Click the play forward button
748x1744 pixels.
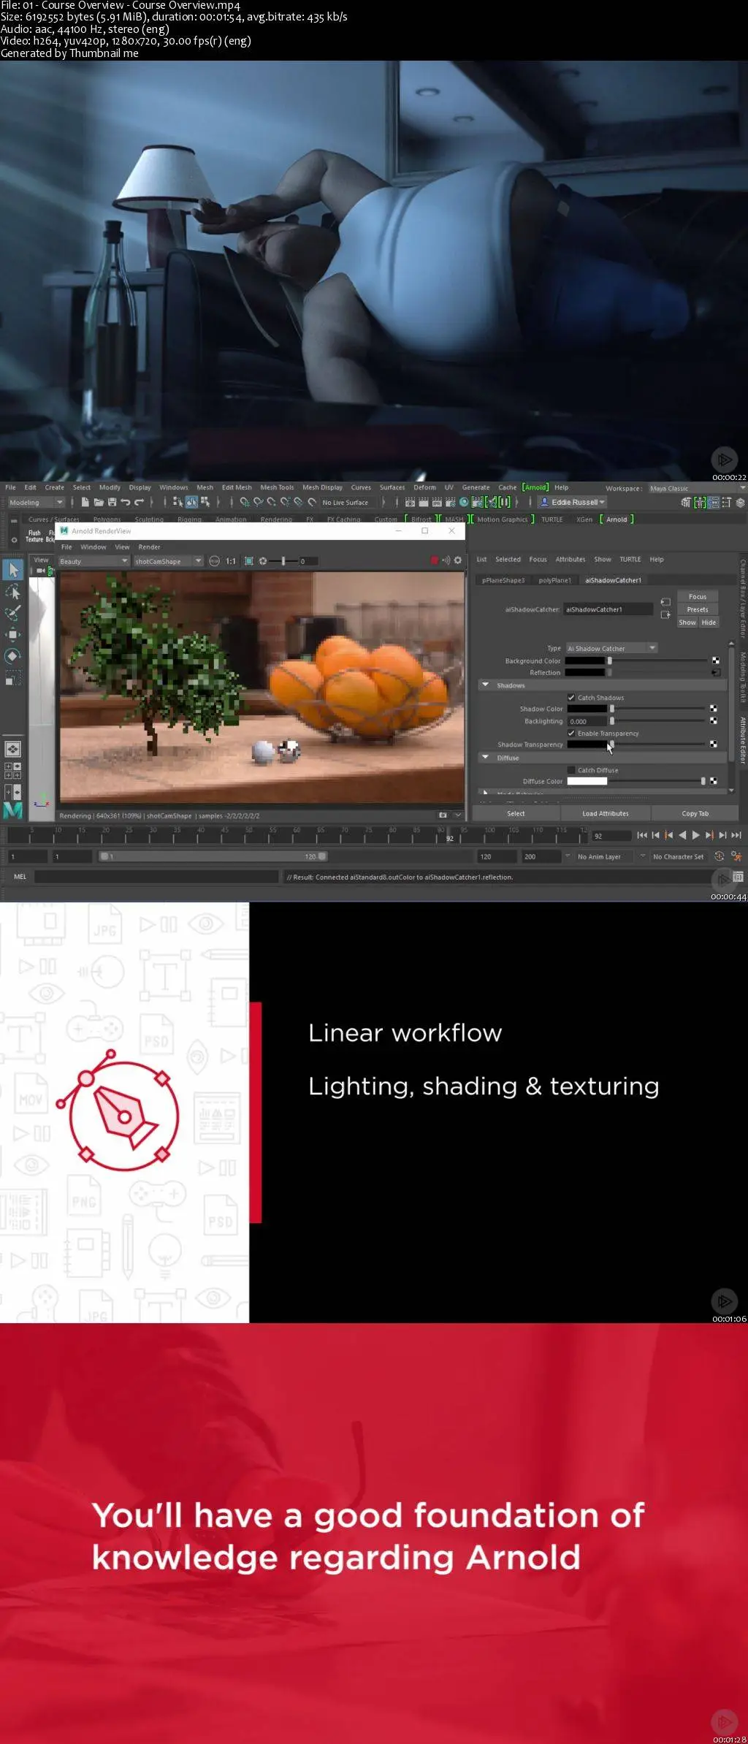(x=695, y=835)
